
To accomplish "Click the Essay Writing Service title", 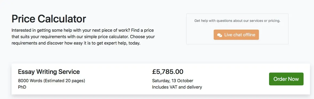I will (x=49, y=72).
